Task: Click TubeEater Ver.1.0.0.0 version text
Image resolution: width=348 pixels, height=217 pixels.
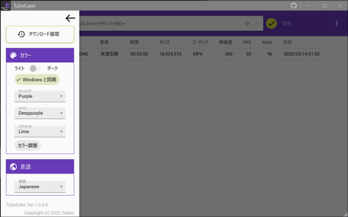Action: [x=27, y=205]
